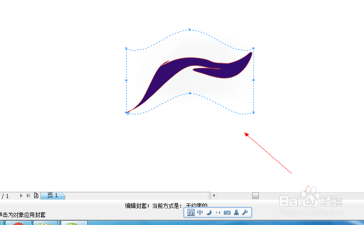The height and width of the screenshot is (225, 364).
Task: Toggle Chinese punctuation mode icon
Action: tap(218, 212)
